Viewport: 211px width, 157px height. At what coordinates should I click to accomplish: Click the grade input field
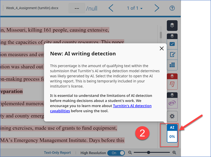77,8
